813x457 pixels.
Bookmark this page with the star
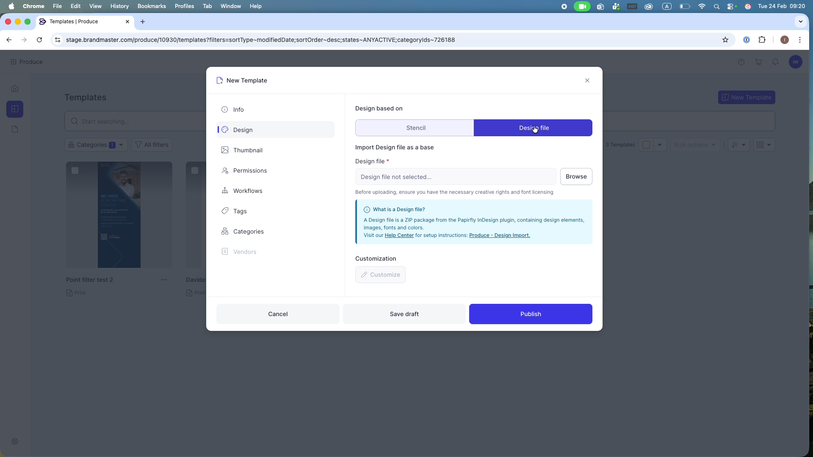coord(725,40)
